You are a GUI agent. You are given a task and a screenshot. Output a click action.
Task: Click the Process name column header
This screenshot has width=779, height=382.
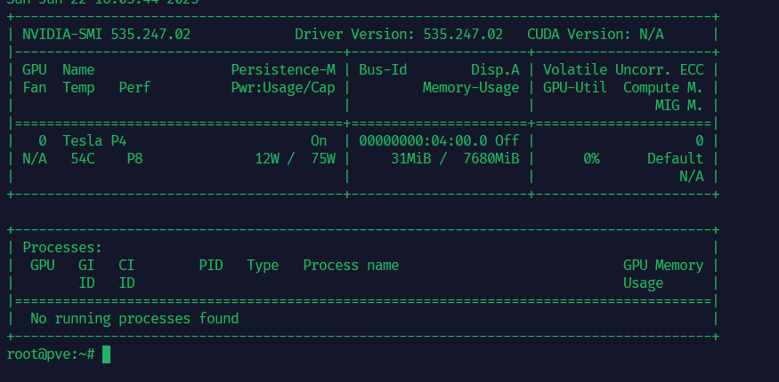pyautogui.click(x=351, y=266)
